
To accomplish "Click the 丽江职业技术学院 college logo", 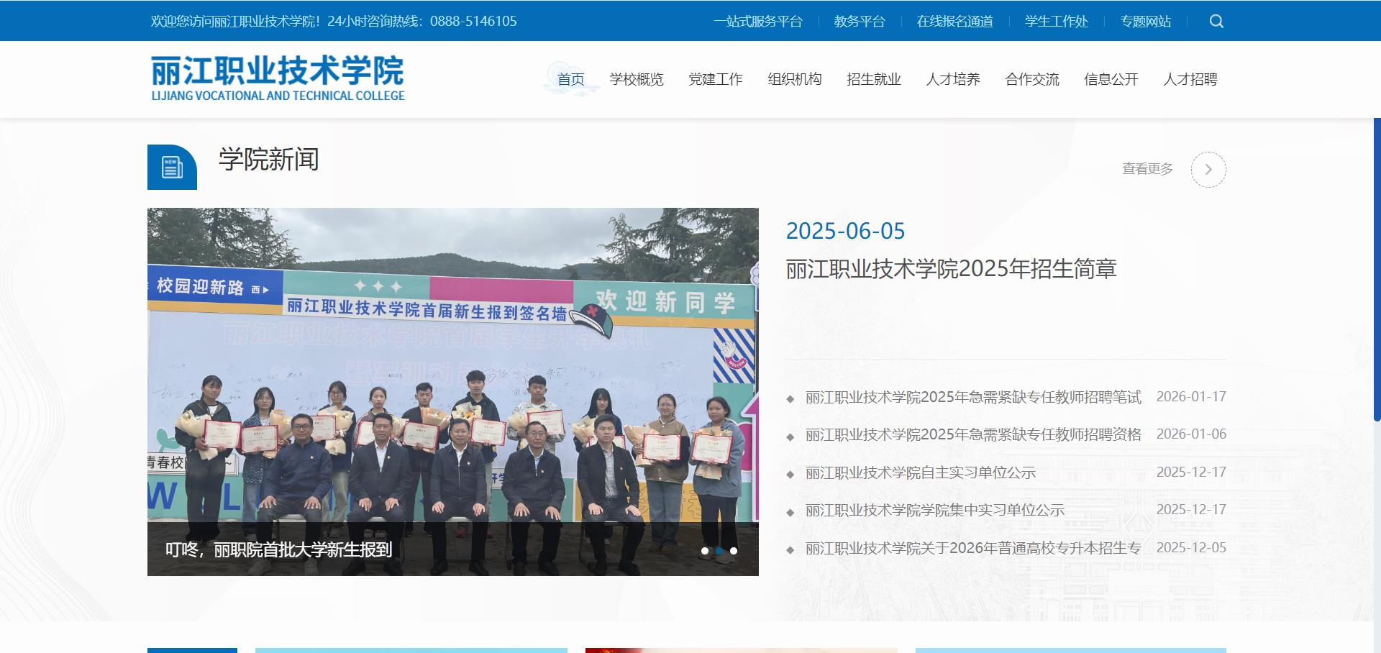I will tap(277, 78).
